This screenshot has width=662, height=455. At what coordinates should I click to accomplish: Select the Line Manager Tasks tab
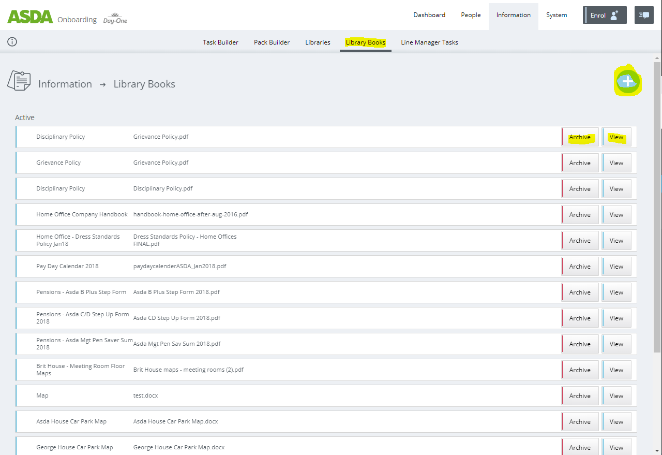point(429,42)
